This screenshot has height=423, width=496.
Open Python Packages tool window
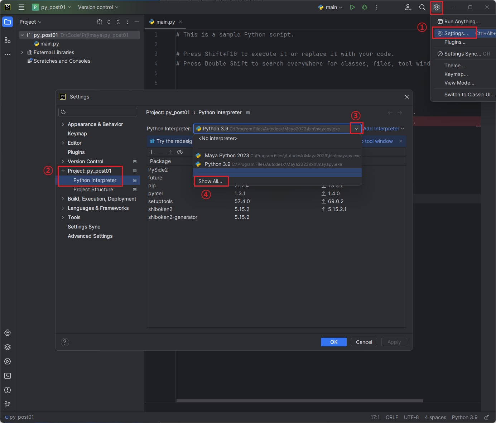tap(8, 347)
